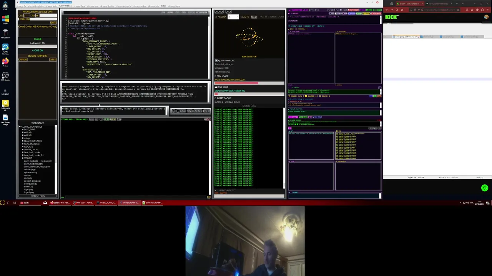Switch to the OBS taskbar window
Screen dimensions: 492x276
84,203
